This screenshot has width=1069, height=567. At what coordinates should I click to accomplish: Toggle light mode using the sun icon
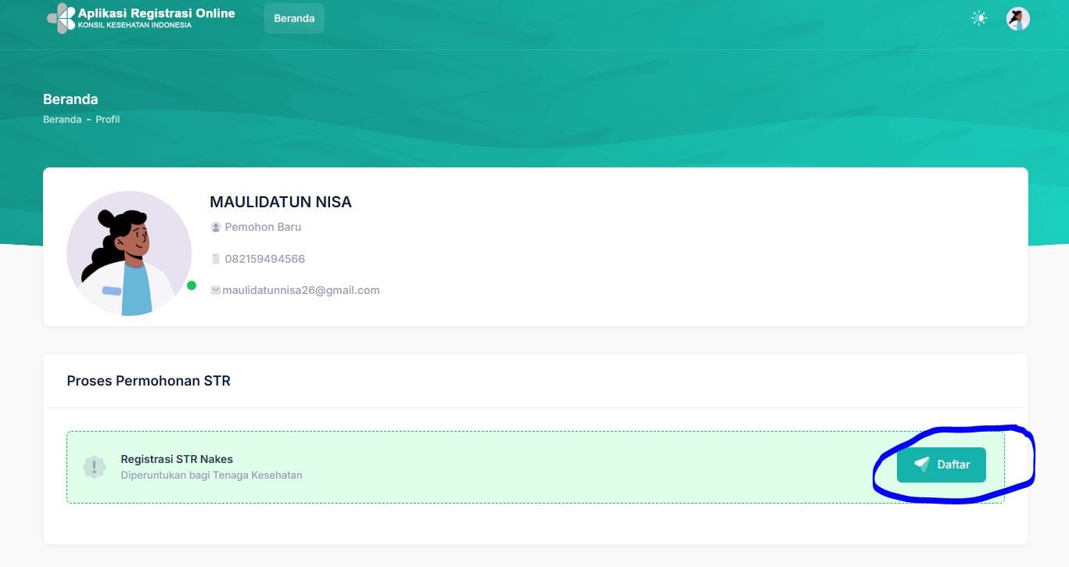pyautogui.click(x=978, y=17)
